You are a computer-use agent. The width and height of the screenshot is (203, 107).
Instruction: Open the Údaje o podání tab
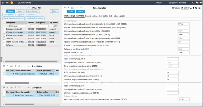point(119,16)
